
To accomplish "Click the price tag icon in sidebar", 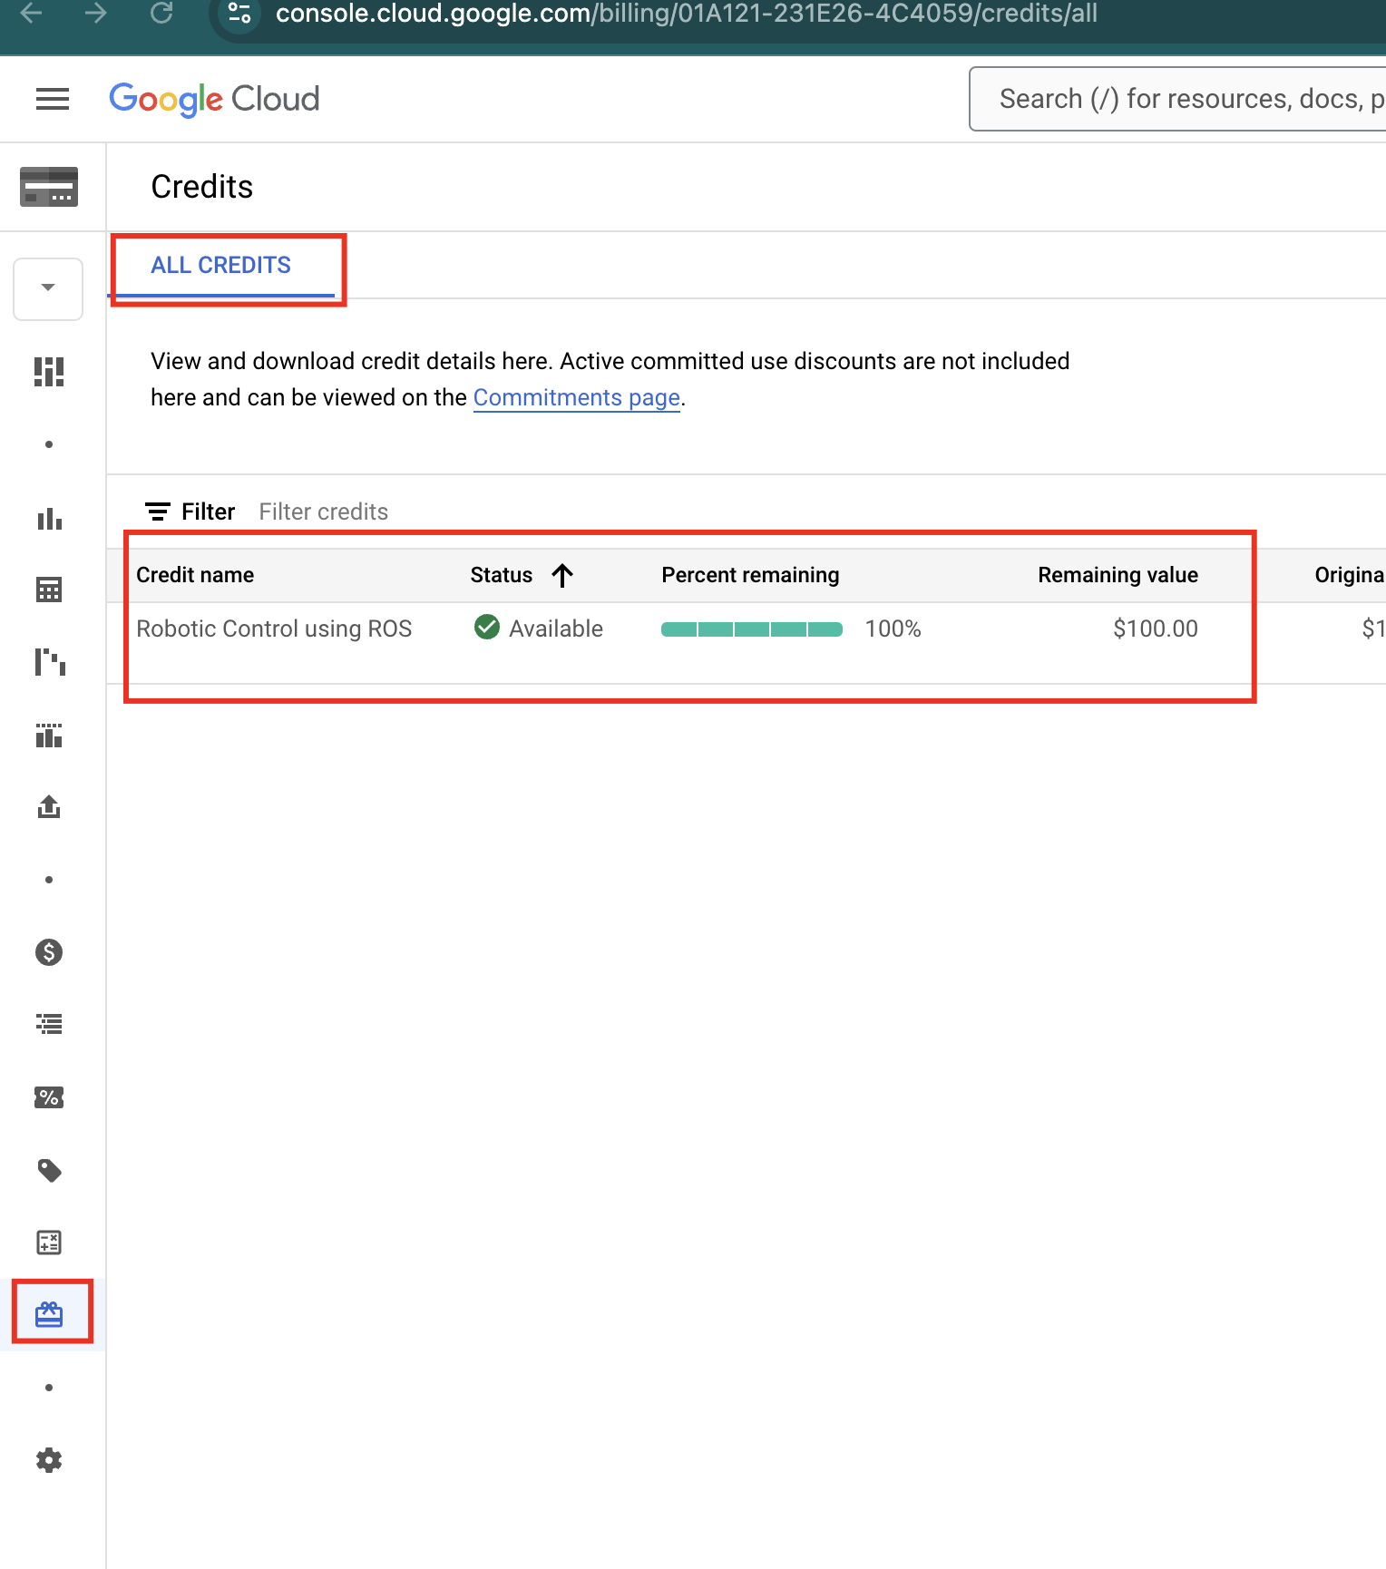I will click(49, 1170).
